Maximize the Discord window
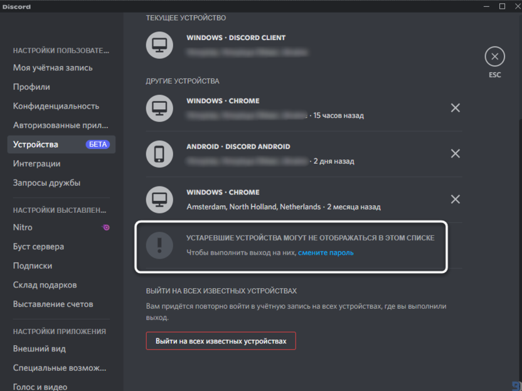Viewport: 522px width, 391px height. pyautogui.click(x=502, y=6)
